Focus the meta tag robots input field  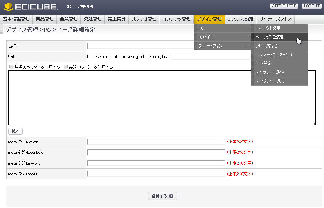tap(156, 174)
